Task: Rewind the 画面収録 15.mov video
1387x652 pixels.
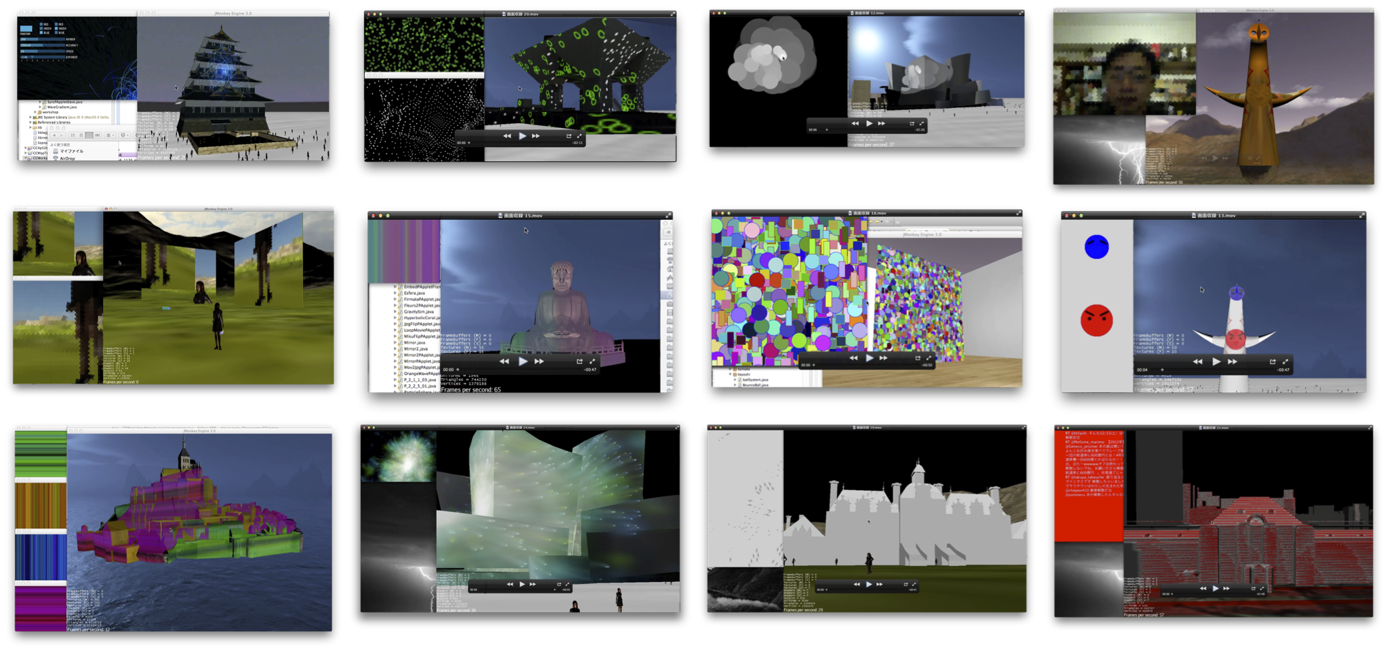Action: pyautogui.click(x=504, y=362)
